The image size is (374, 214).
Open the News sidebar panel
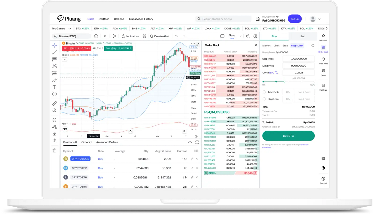coord(323,72)
